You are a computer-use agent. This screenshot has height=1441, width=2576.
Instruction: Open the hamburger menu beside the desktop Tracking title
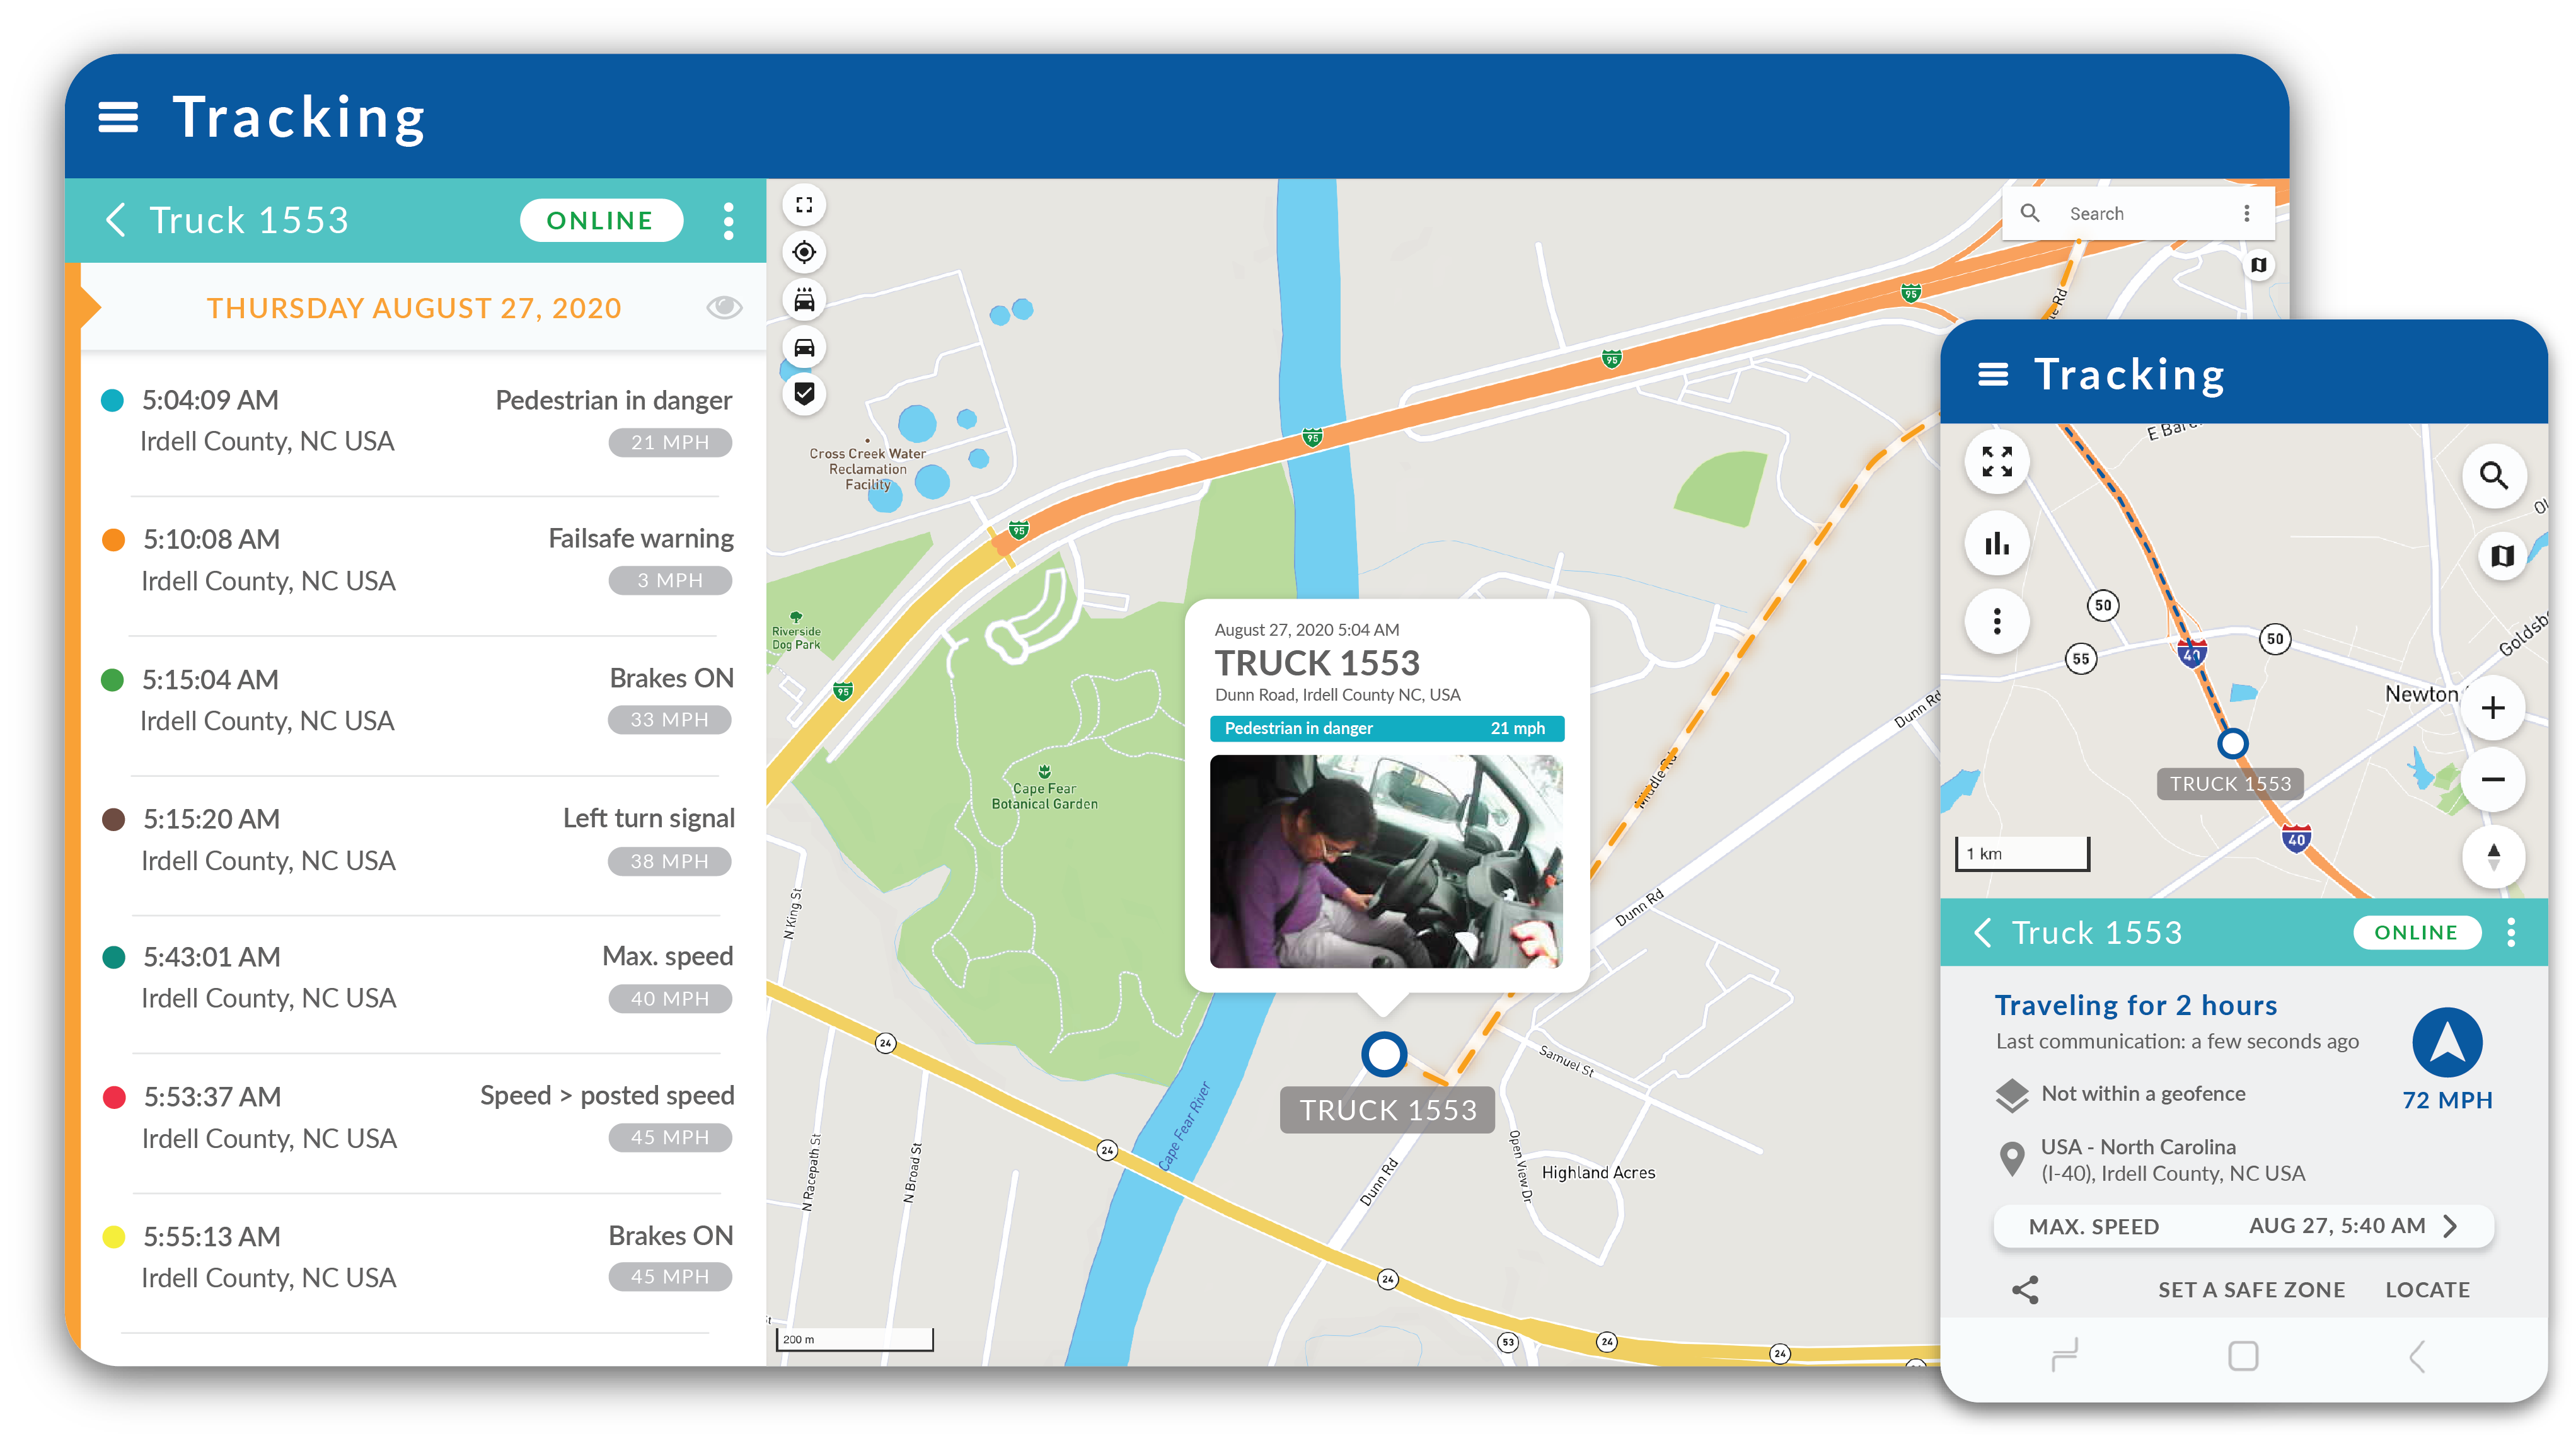(118, 117)
